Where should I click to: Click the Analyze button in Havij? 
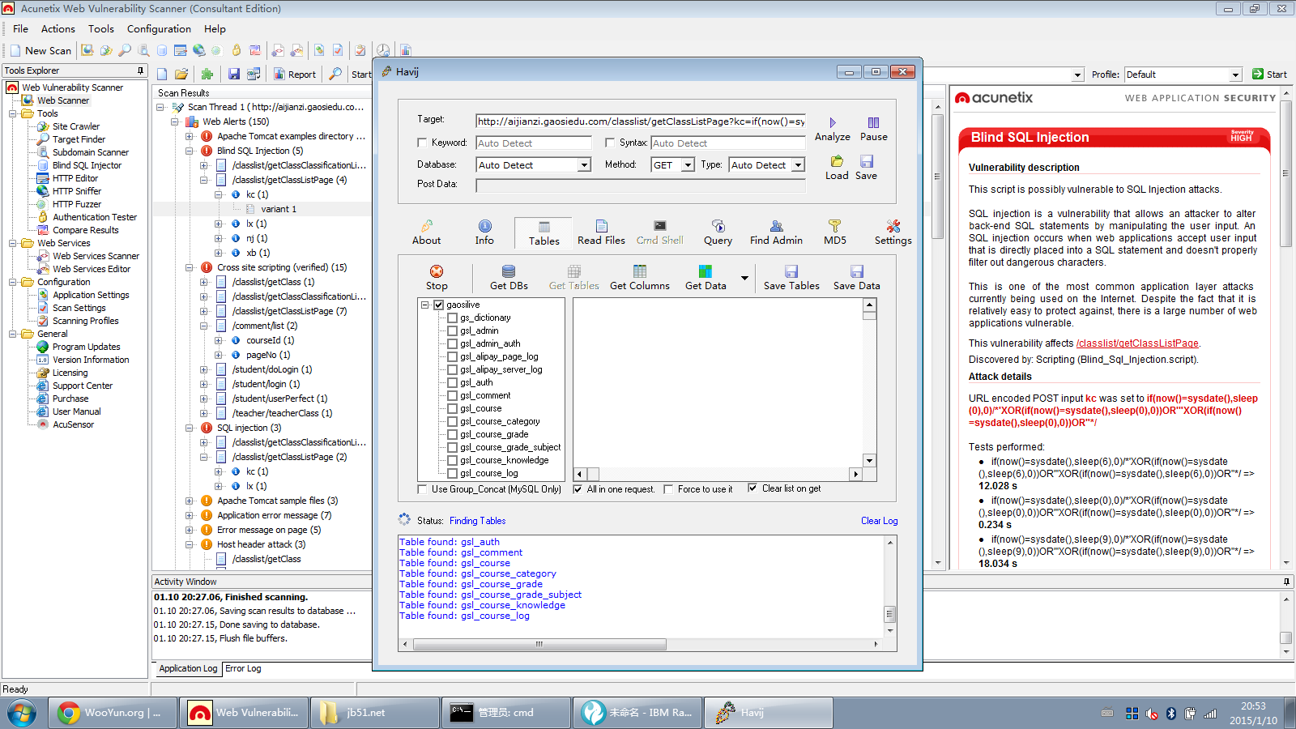pyautogui.click(x=833, y=130)
